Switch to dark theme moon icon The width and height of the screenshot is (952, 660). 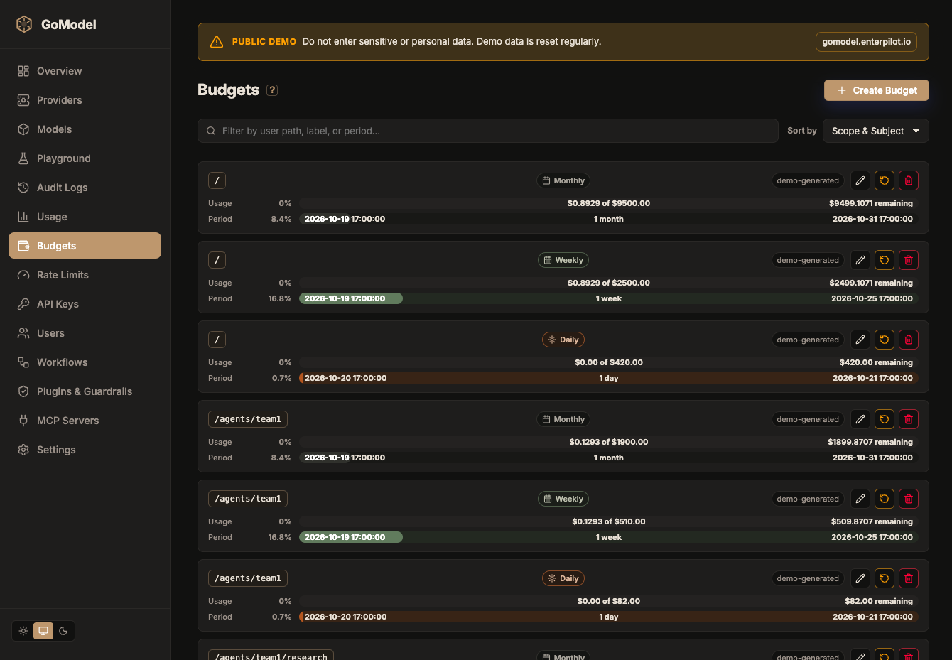coord(63,631)
